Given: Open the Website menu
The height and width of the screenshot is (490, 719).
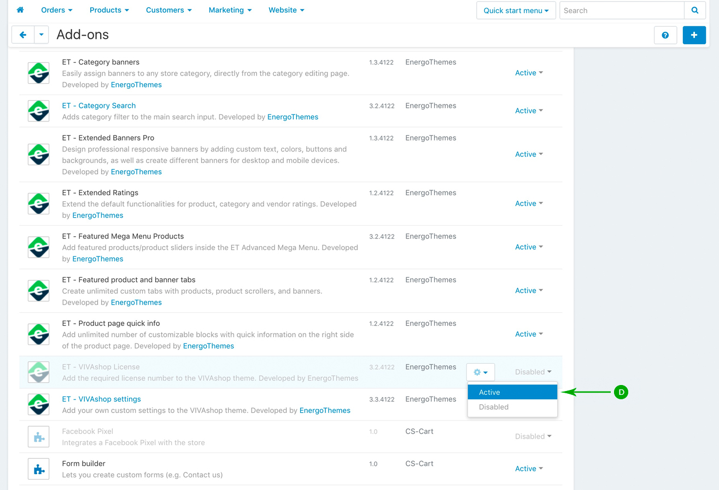Looking at the screenshot, I should tap(287, 10).
